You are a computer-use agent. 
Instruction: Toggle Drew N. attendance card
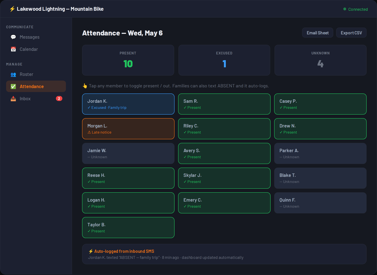point(320,129)
